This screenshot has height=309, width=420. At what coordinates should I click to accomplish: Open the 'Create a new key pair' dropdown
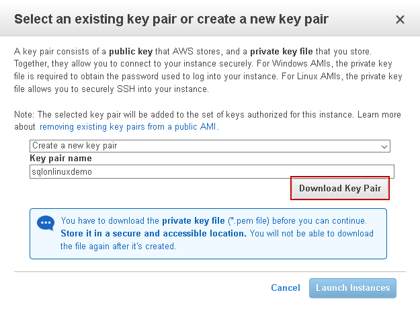(208, 146)
